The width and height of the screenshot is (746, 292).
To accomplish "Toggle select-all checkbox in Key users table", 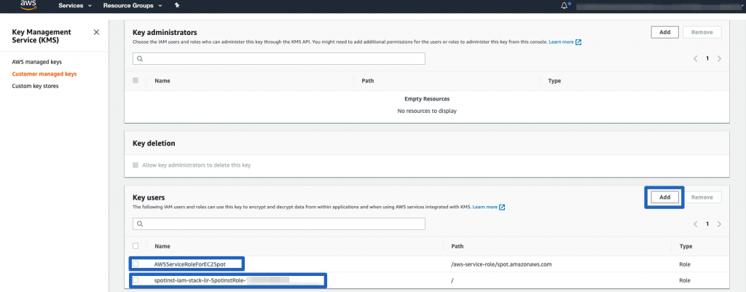I will (x=136, y=246).
